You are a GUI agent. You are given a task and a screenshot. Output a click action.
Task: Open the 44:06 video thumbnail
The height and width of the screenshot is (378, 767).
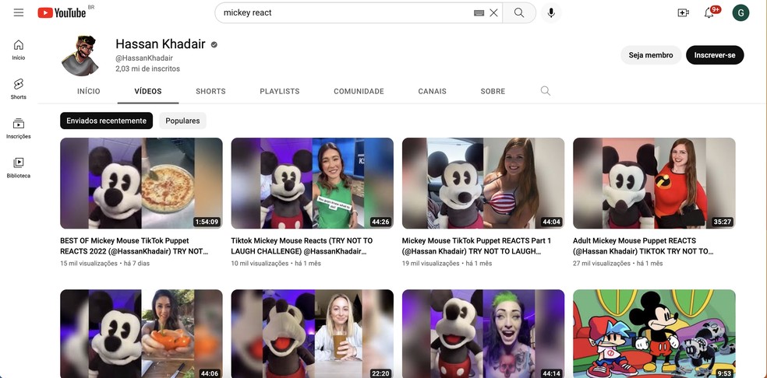click(141, 334)
